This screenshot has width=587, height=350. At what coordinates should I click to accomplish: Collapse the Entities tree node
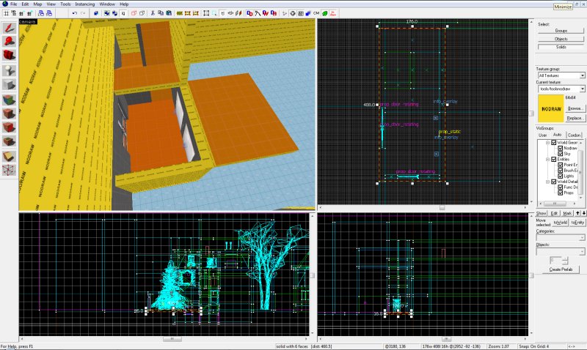[547, 160]
